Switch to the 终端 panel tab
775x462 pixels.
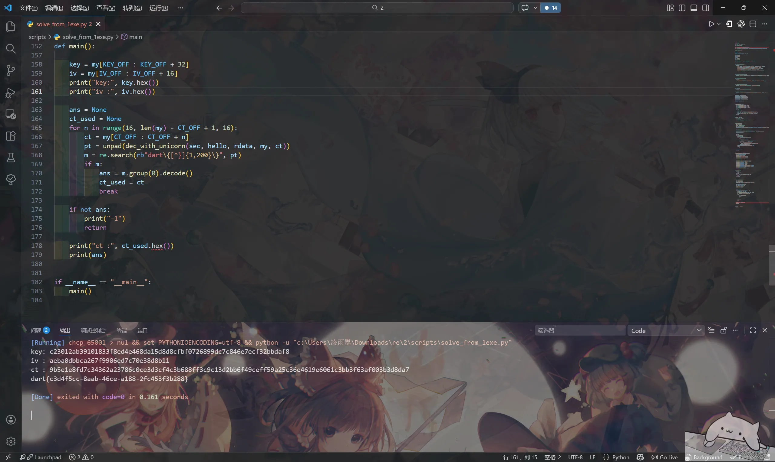121,330
